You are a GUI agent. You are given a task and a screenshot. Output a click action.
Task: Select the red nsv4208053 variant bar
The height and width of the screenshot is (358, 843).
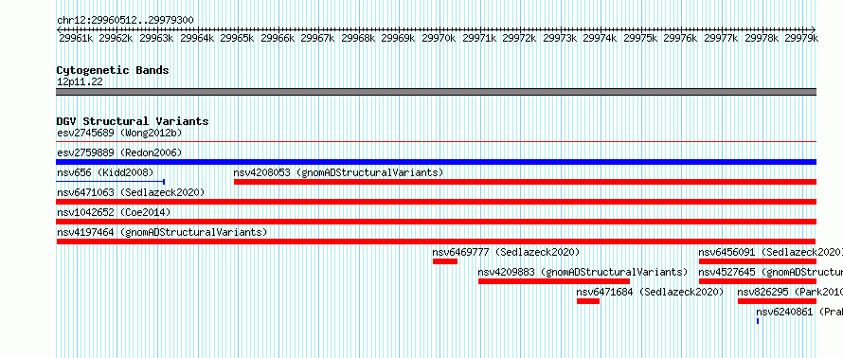tap(526, 182)
